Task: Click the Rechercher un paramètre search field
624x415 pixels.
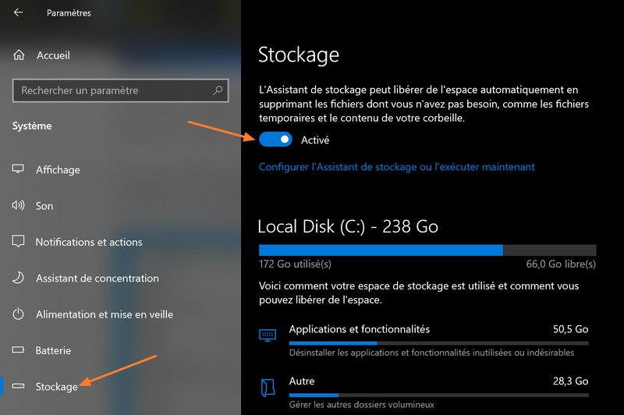Action: click(x=113, y=90)
